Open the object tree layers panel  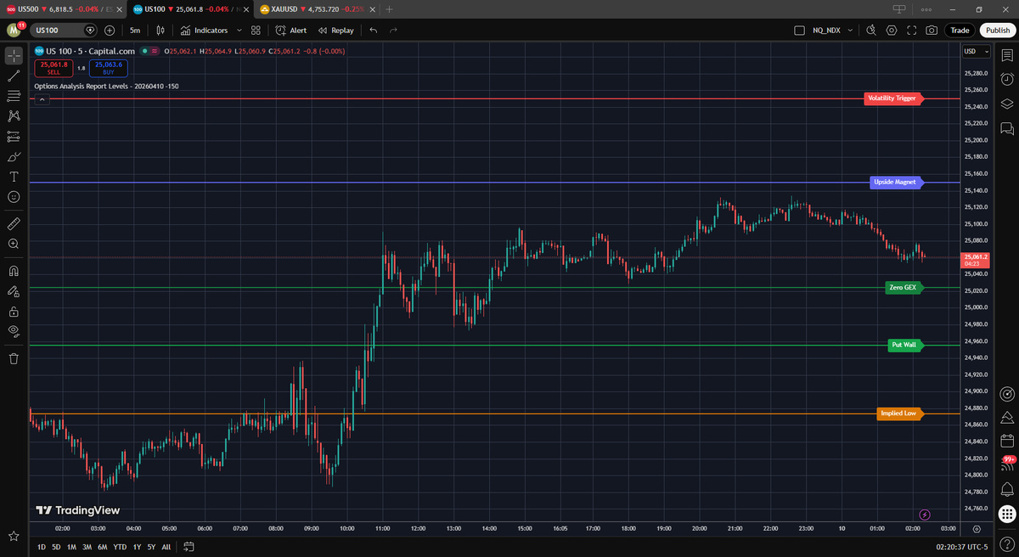pyautogui.click(x=1007, y=104)
